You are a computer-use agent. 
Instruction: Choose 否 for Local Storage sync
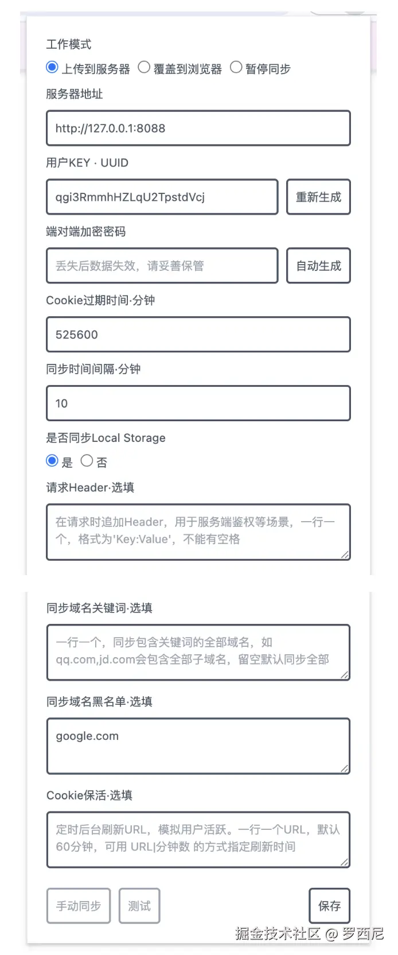click(87, 461)
